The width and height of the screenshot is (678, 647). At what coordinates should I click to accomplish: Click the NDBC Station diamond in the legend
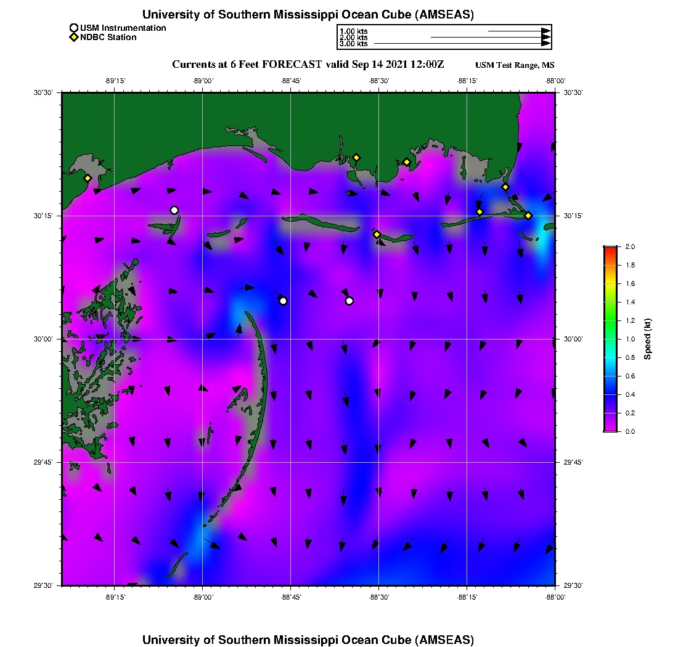[74, 38]
